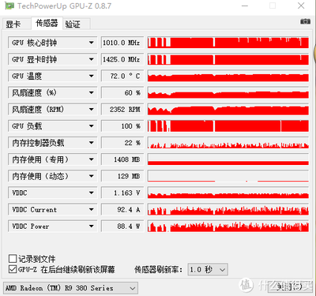Select the 传感器 tab

point(47,23)
